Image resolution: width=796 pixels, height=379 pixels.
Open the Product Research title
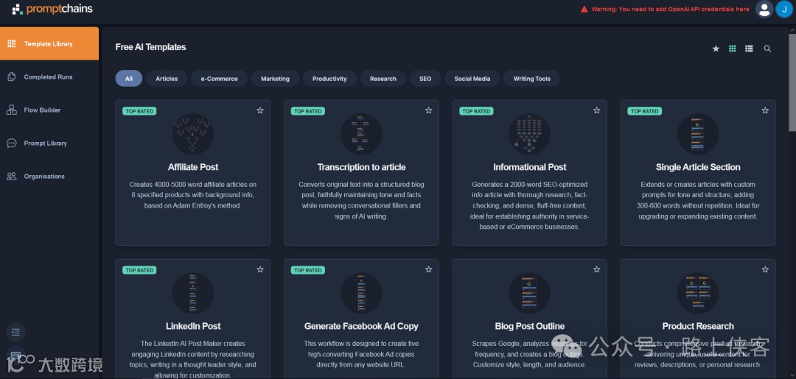698,326
